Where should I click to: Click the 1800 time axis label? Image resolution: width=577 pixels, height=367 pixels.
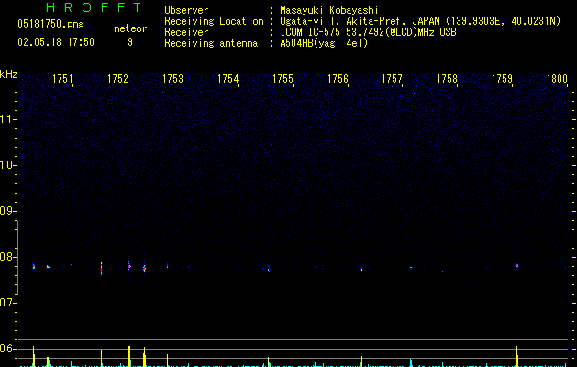(557, 79)
